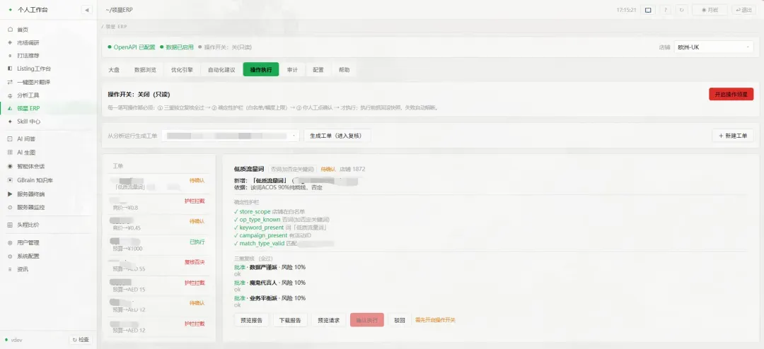Screen dimensions: 764x349
Task: Click the + 新建工单 button
Action: (x=733, y=136)
